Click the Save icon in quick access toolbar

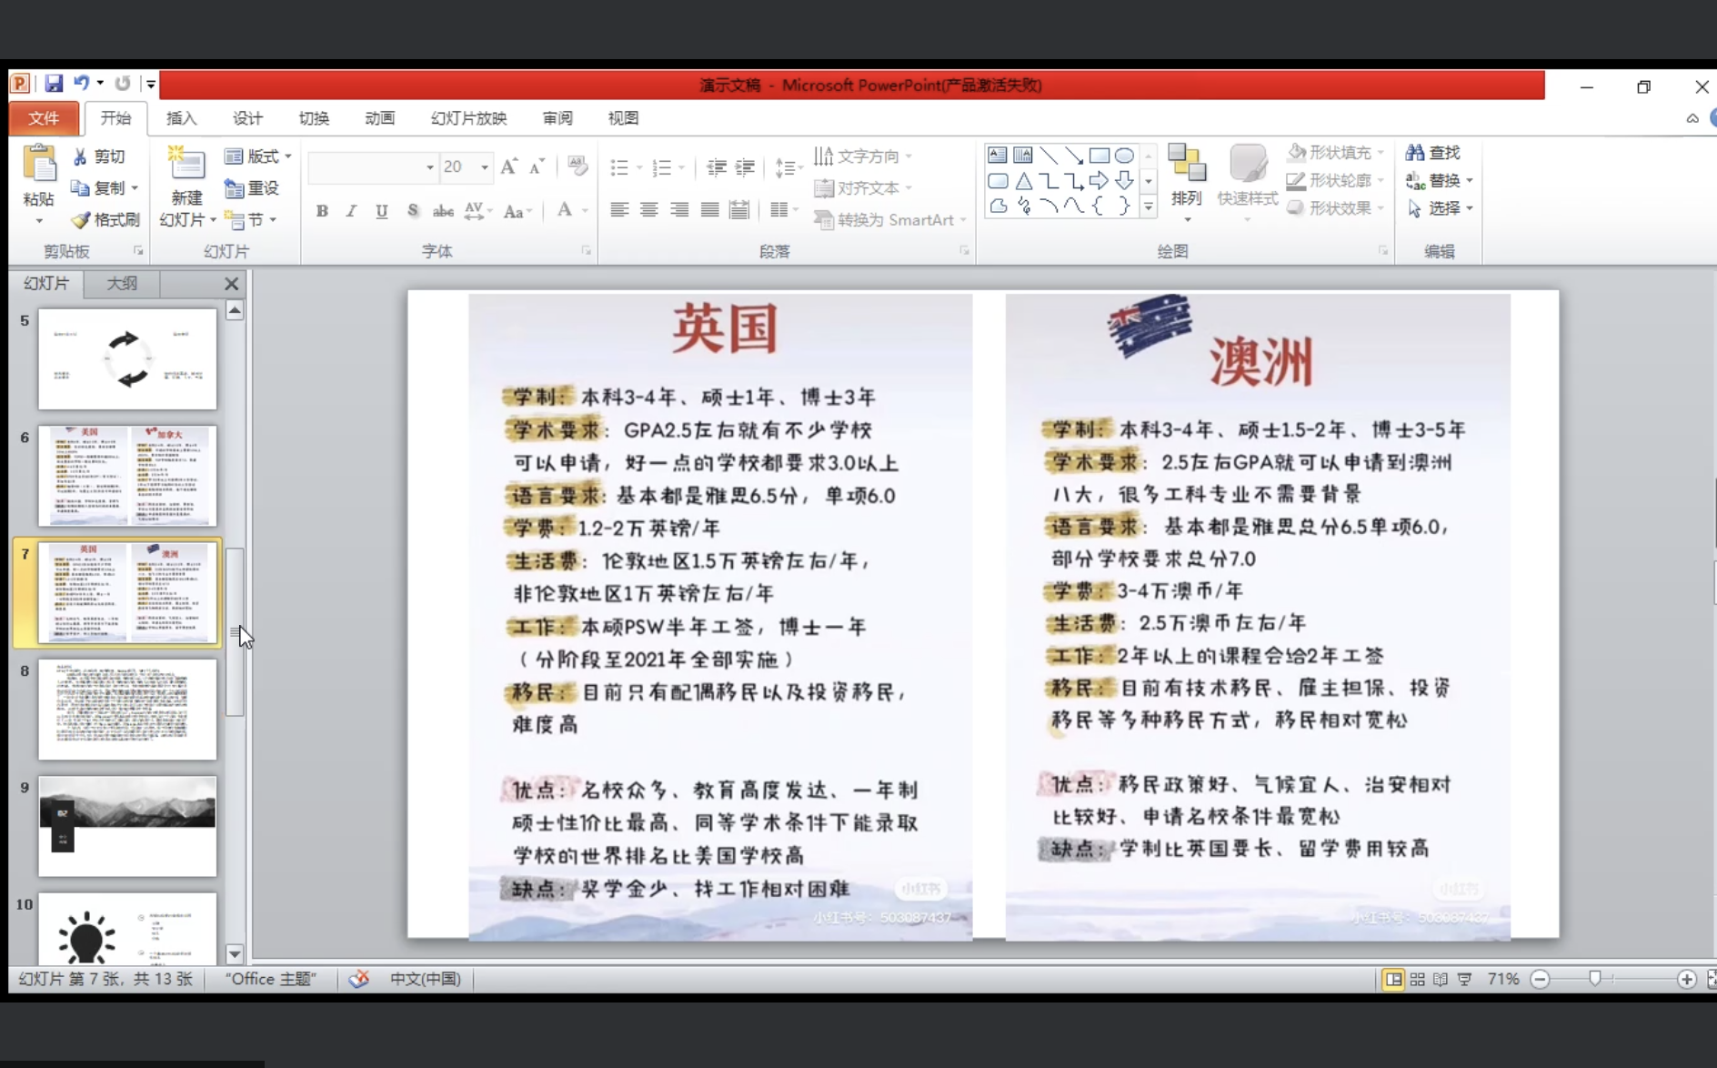coord(54,84)
